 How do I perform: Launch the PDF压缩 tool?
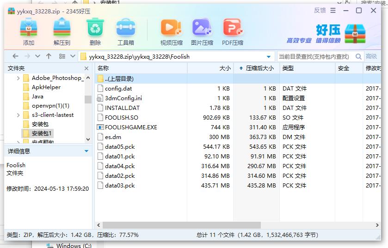[233, 32]
